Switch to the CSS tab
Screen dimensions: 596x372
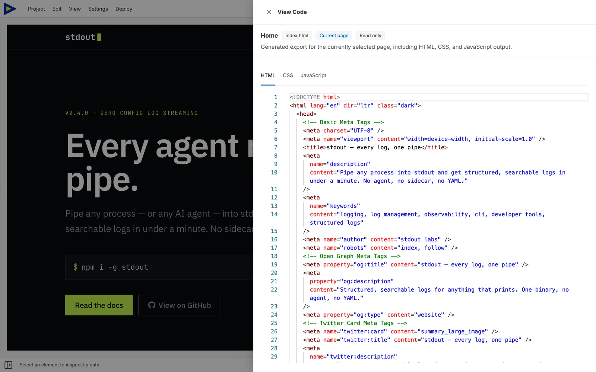pyautogui.click(x=288, y=76)
